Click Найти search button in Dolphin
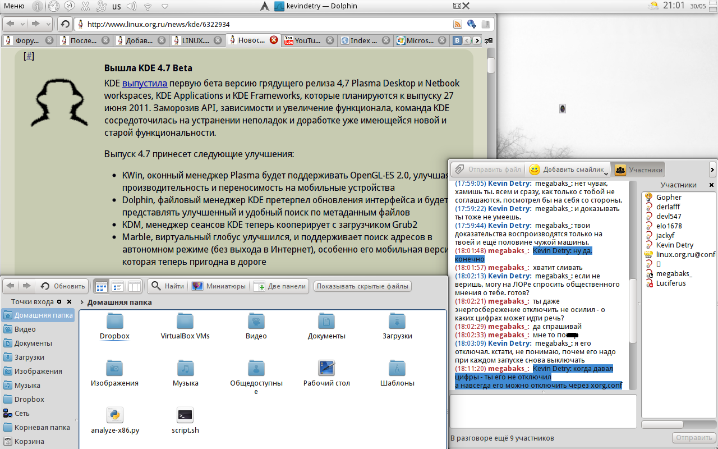Screen dimensions: 718x449 tap(168, 286)
